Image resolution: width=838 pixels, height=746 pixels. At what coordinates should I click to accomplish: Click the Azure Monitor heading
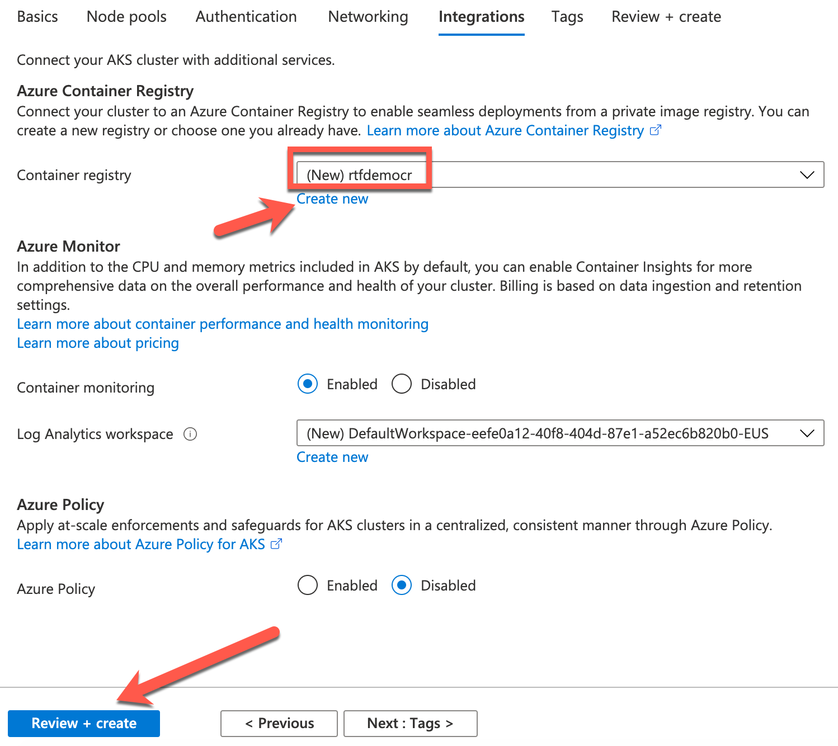pyautogui.click(x=68, y=246)
